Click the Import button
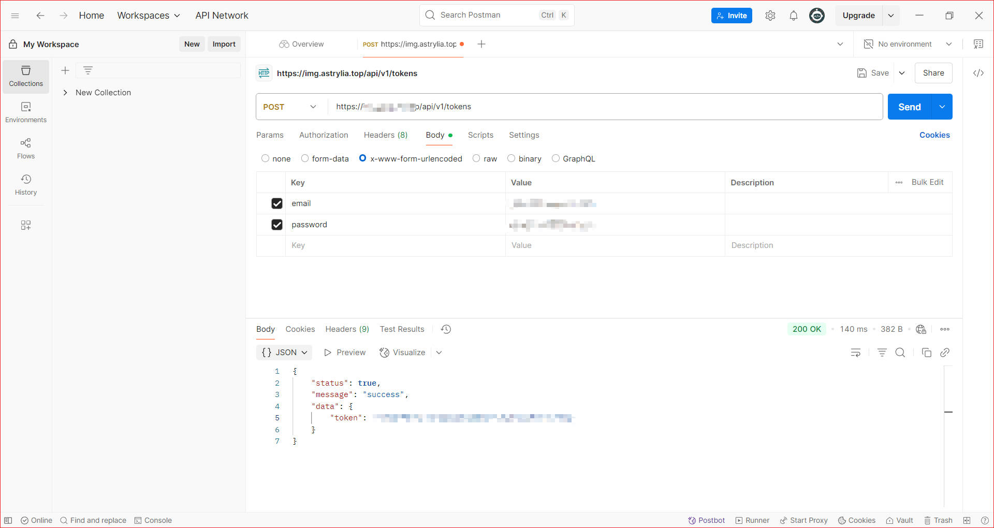Viewport: 994px width, 528px height. [x=224, y=44]
